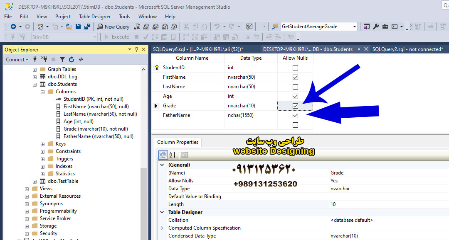Click the Analysis Services MDX Query icon

(146, 27)
